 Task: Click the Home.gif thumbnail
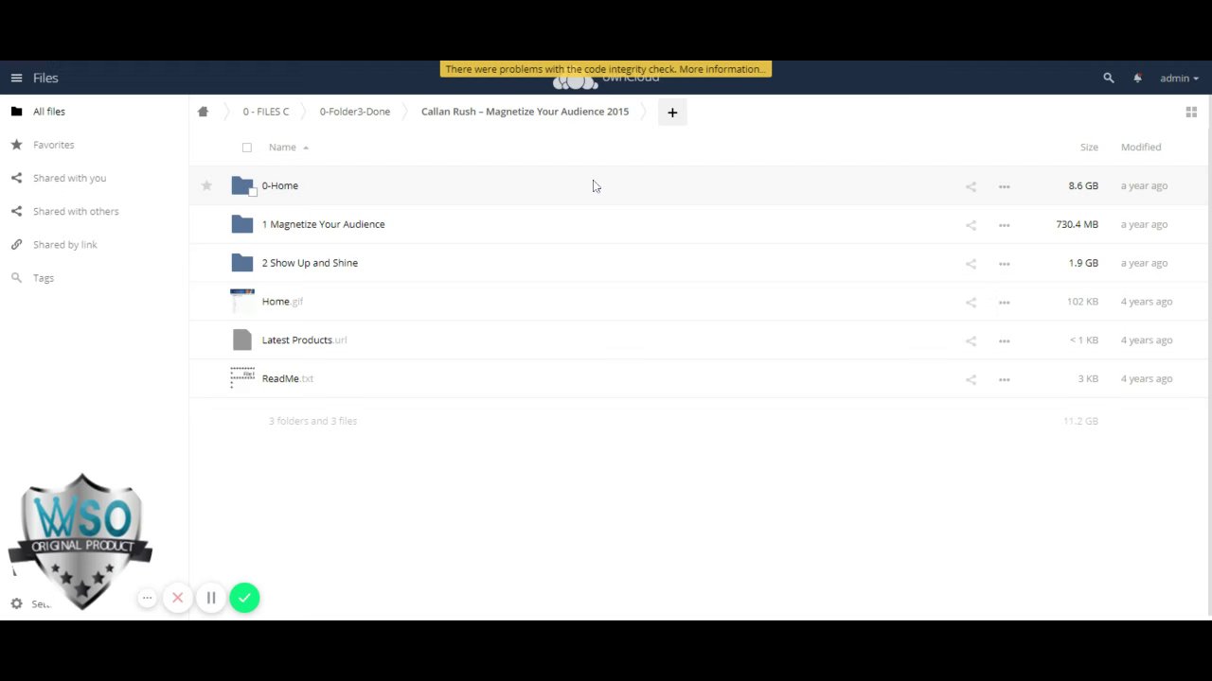[x=242, y=301]
